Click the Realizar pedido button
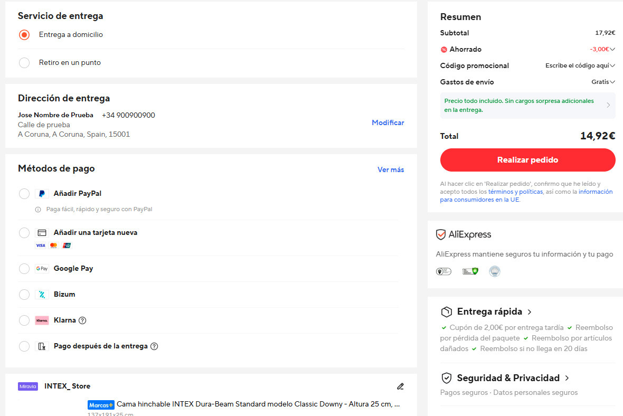The image size is (623, 416). click(527, 160)
